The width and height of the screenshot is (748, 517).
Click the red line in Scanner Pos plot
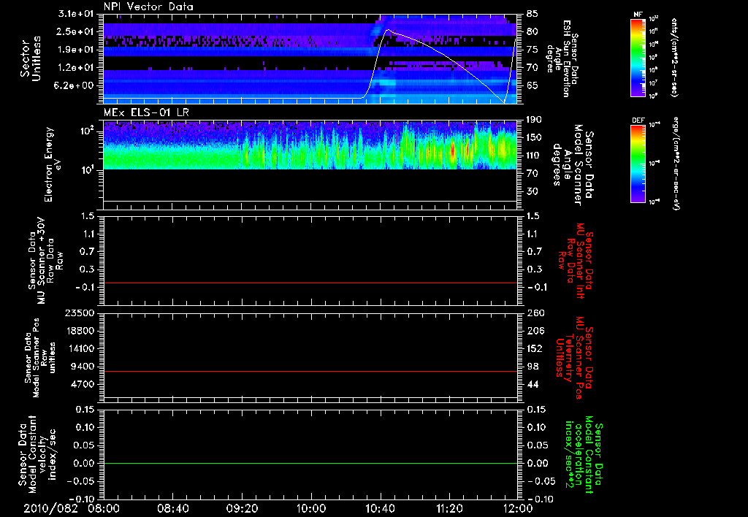pyautogui.click(x=310, y=371)
